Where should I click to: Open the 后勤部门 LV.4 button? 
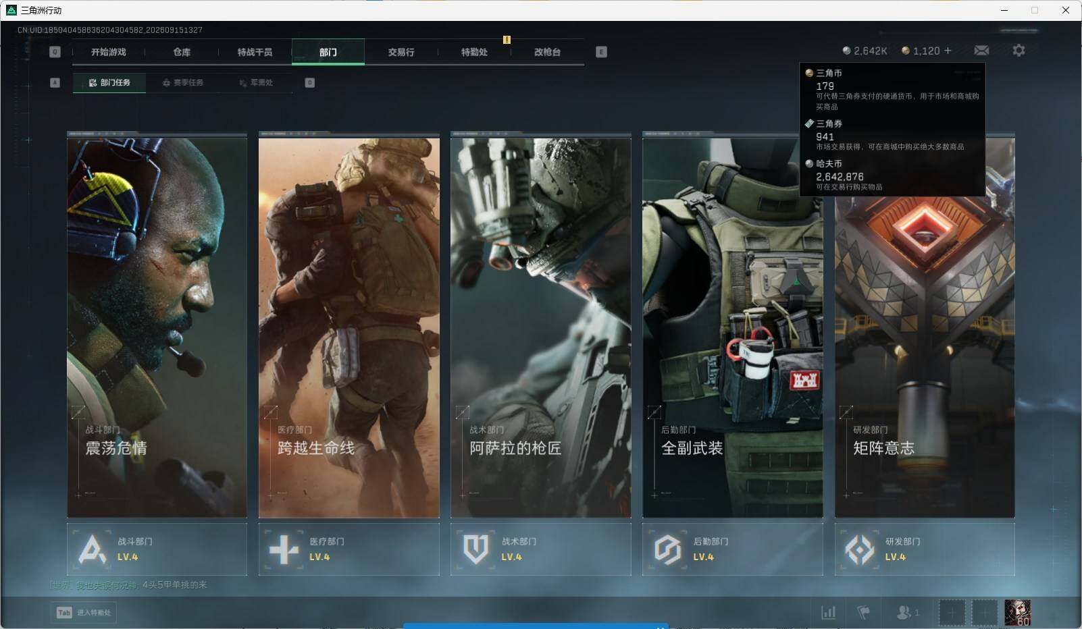[x=733, y=549]
